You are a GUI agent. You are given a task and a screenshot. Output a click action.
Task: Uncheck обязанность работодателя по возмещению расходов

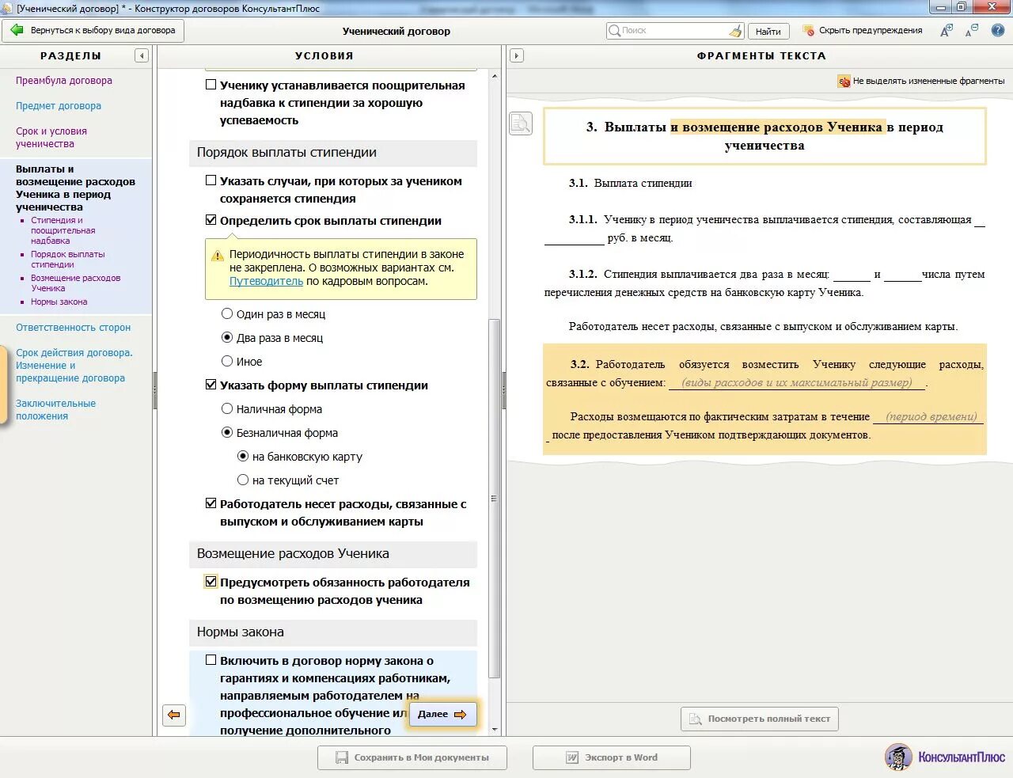pyautogui.click(x=211, y=582)
